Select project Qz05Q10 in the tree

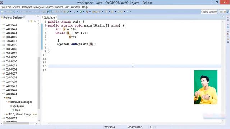11,61
